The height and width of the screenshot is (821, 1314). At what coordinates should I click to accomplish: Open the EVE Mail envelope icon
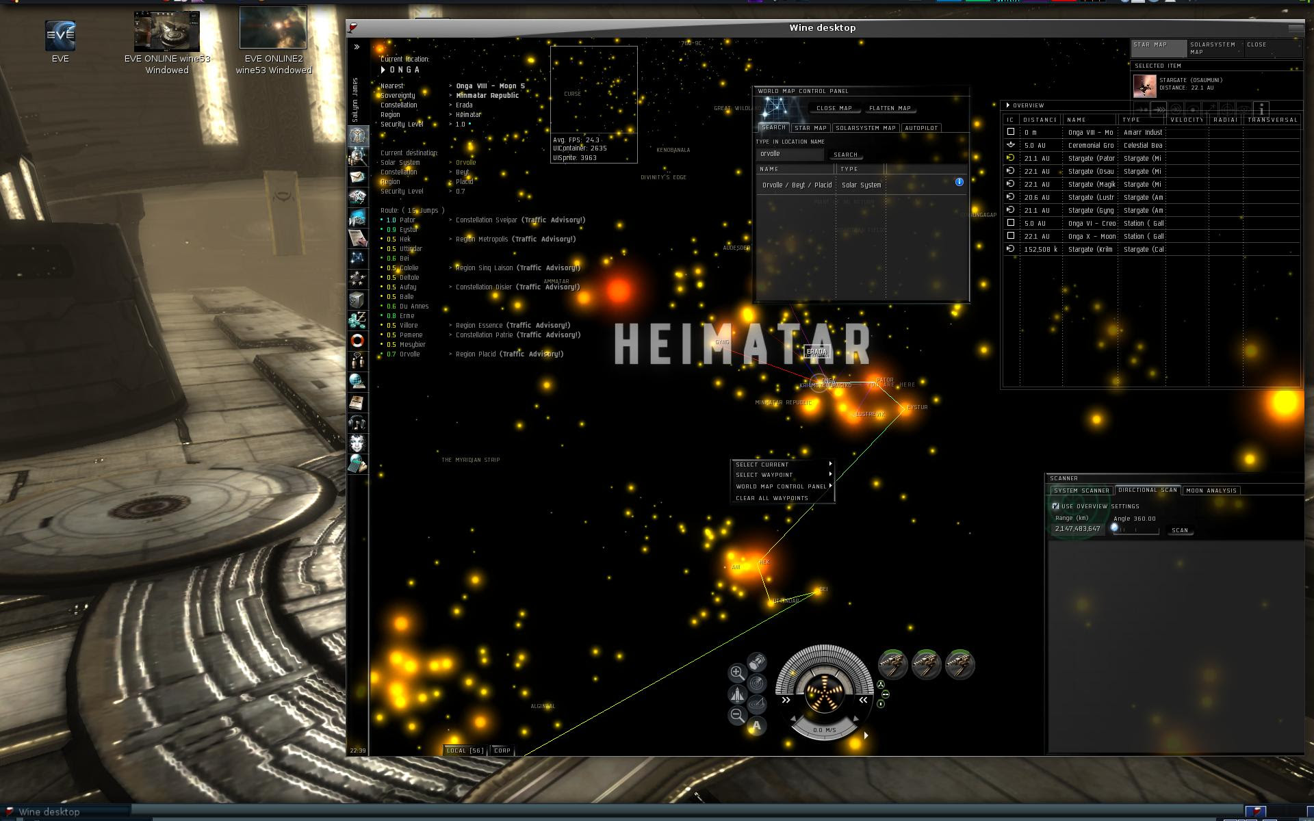coord(357,177)
